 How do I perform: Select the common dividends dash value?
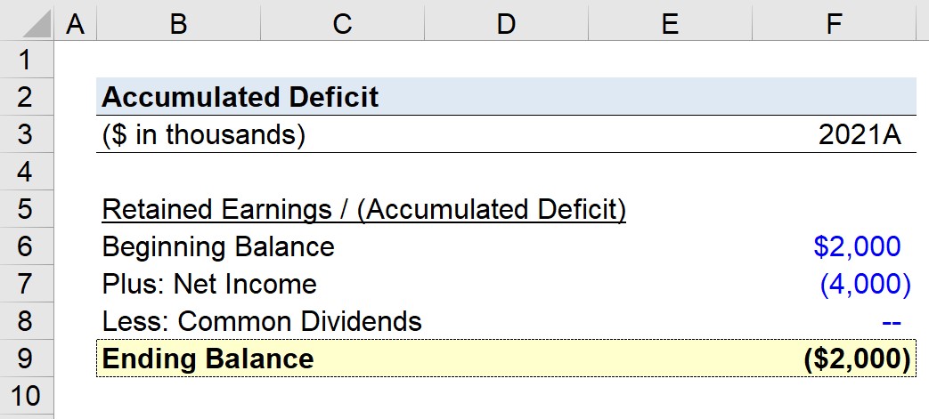[892, 323]
